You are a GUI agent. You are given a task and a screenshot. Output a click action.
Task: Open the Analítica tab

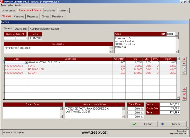[x=63, y=11]
